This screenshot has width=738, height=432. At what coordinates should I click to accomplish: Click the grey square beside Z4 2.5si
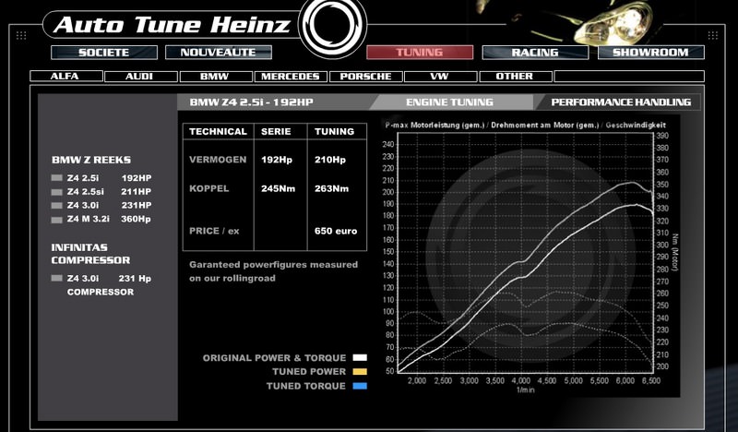56,192
